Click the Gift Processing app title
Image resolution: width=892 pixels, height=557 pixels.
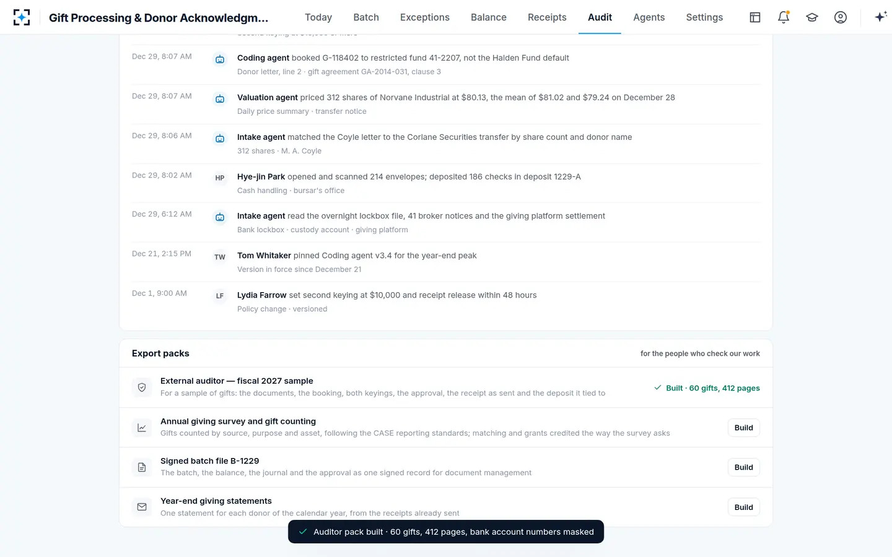[x=159, y=18]
